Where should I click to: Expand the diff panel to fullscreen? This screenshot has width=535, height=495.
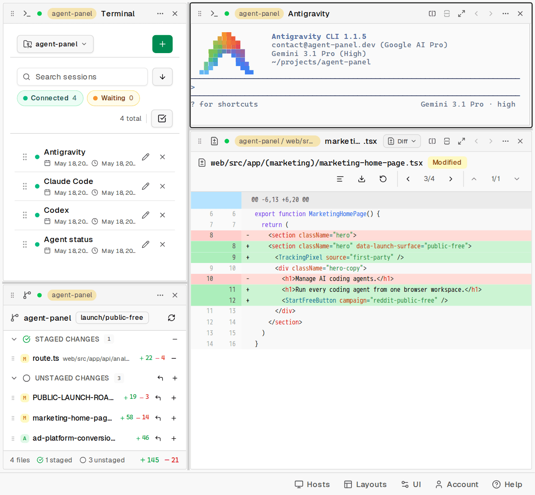tap(461, 141)
